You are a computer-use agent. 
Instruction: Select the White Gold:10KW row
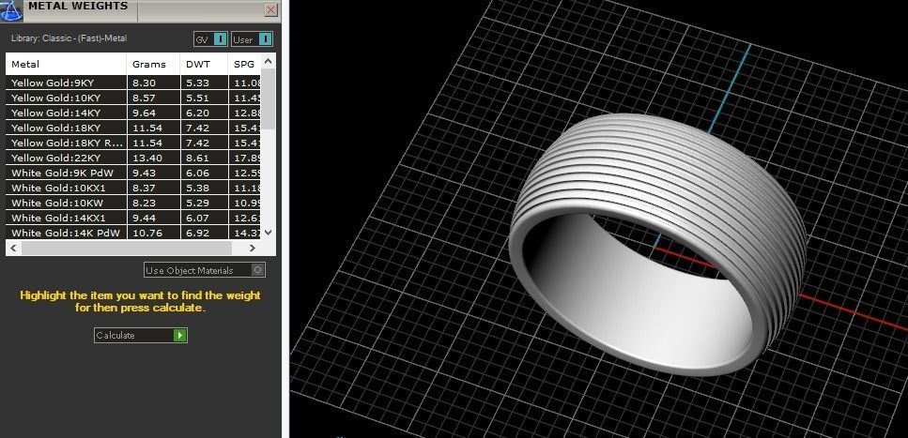pyautogui.click(x=133, y=204)
